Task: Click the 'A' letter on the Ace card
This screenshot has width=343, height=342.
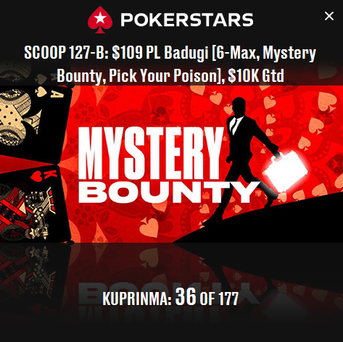Action: click(57, 93)
